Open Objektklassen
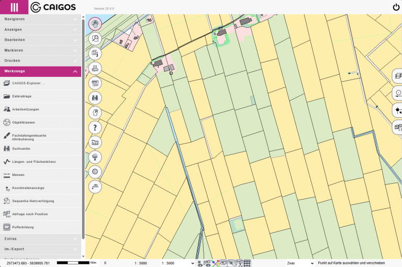The width and height of the screenshot is (402, 267). coord(40,123)
